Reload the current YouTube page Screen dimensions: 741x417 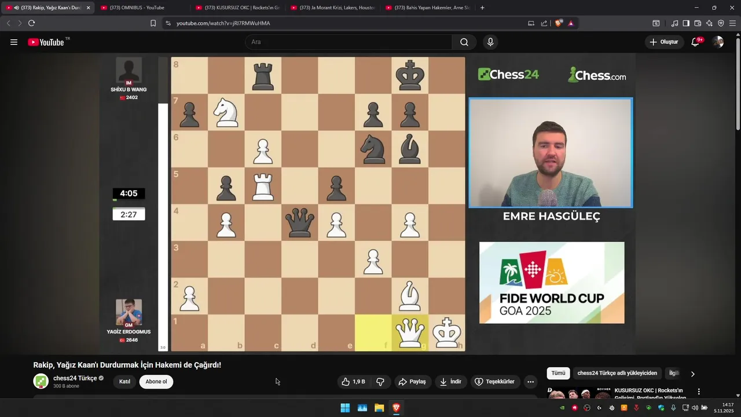31,23
